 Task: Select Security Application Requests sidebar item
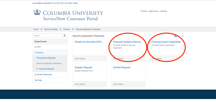click(49, 63)
